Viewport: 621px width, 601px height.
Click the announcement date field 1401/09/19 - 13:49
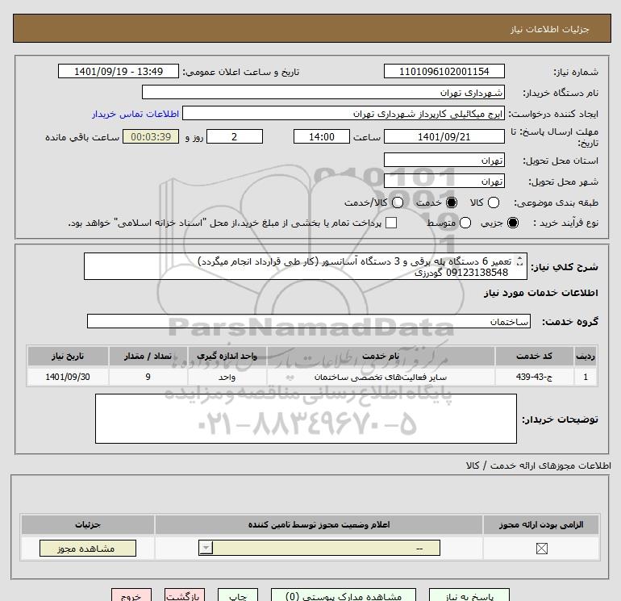point(119,71)
